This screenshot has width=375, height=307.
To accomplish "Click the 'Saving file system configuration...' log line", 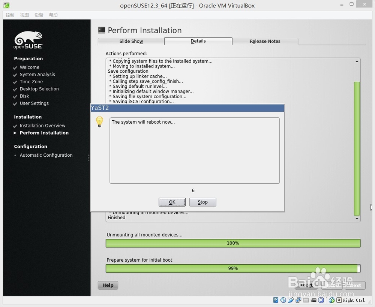I will [x=147, y=96].
